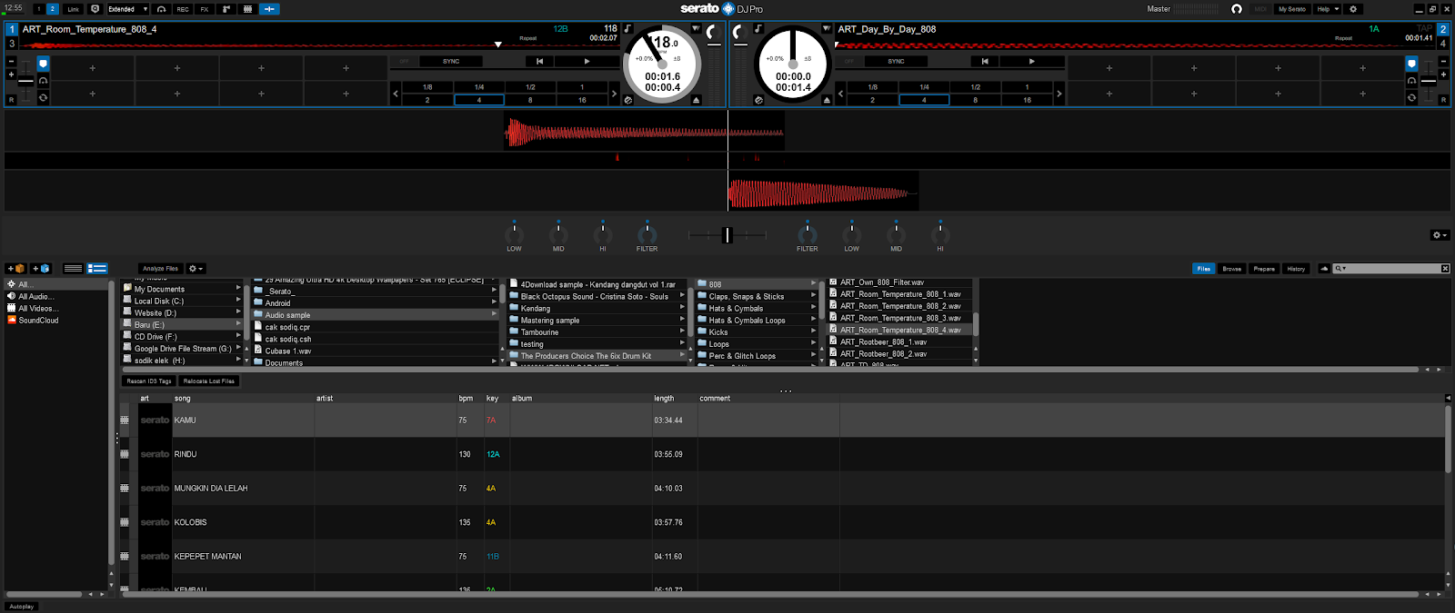Open the Extended view mode dropdown
Screen dimensions: 1455x613
[127, 9]
